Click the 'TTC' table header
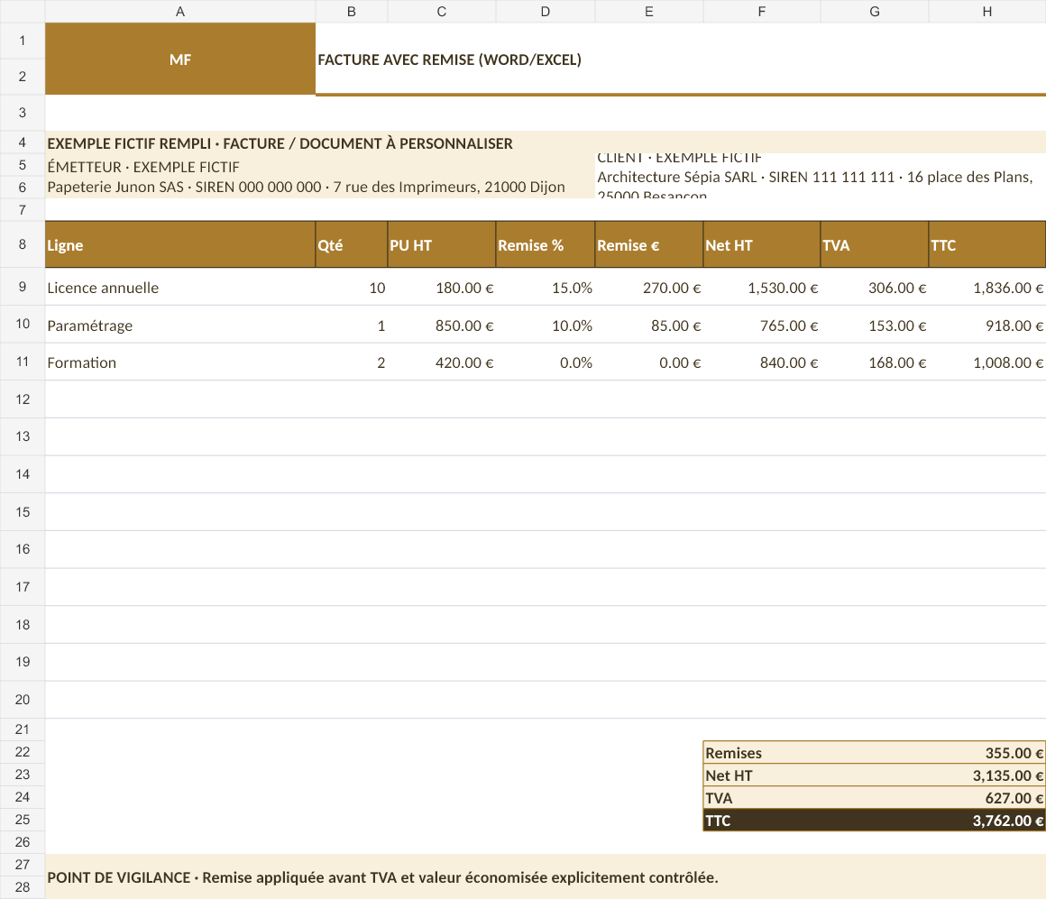Viewport: 1046px width, 899px height. tap(987, 244)
